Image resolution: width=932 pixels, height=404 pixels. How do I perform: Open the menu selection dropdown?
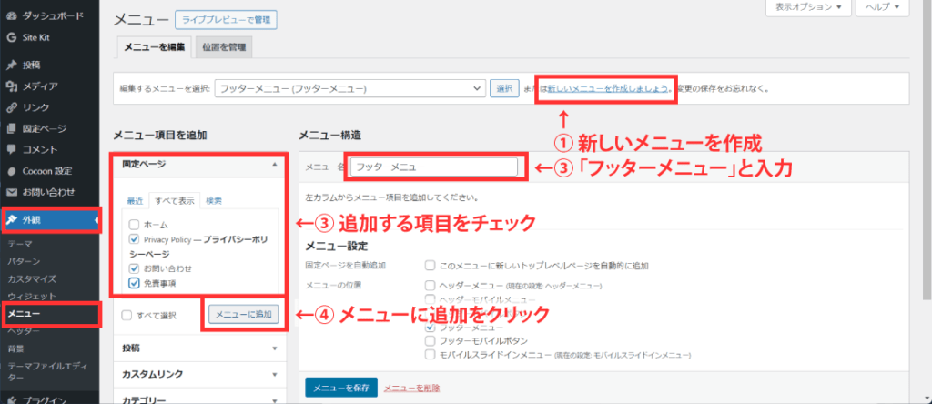(349, 88)
